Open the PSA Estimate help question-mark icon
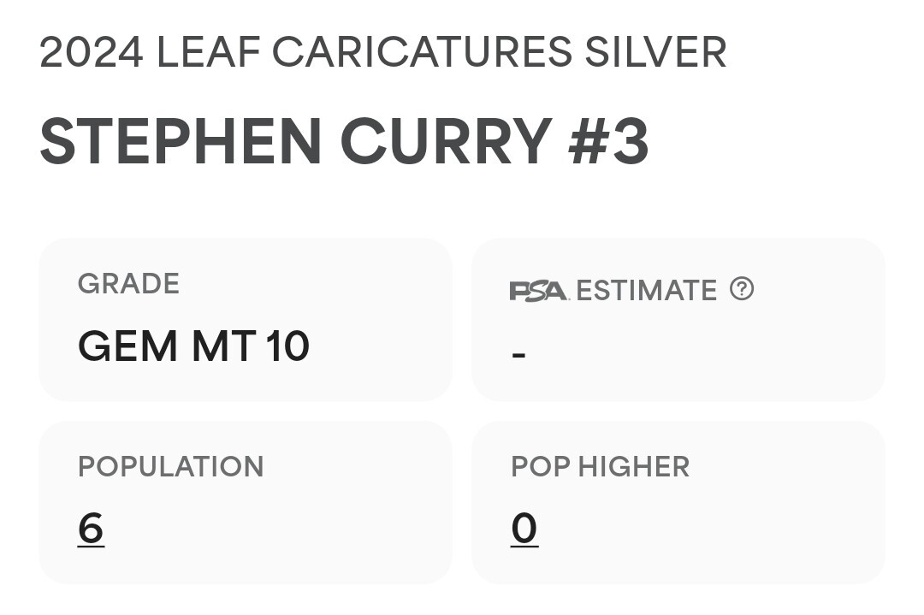Viewport: 924px width, 615px height. click(741, 289)
